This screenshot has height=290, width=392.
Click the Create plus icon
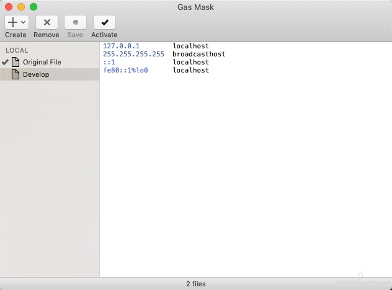point(12,22)
